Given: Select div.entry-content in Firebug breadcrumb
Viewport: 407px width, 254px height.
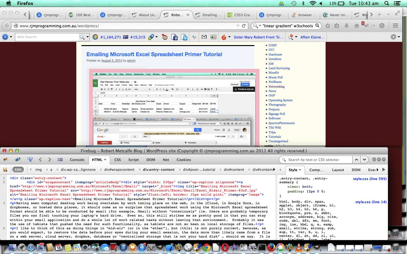Looking at the screenshot, I should (x=159, y=170).
